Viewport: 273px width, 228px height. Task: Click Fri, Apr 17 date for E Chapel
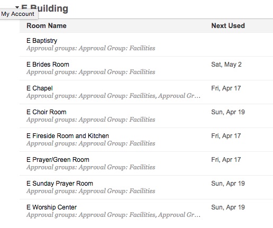pyautogui.click(x=226, y=88)
